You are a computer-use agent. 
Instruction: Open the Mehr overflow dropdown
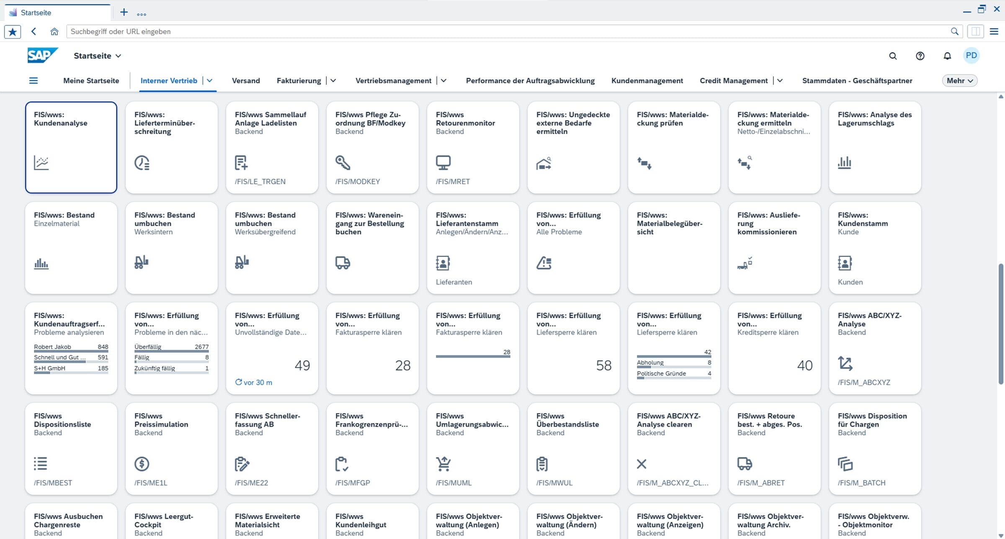click(960, 80)
